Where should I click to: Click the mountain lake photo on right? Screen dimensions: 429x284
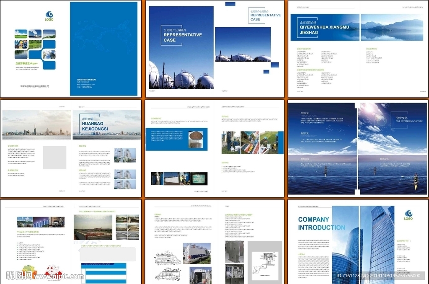392,27
